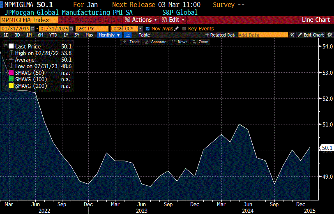Select the 1D range tab
The height and width of the screenshot is (214, 334).
point(6,35)
